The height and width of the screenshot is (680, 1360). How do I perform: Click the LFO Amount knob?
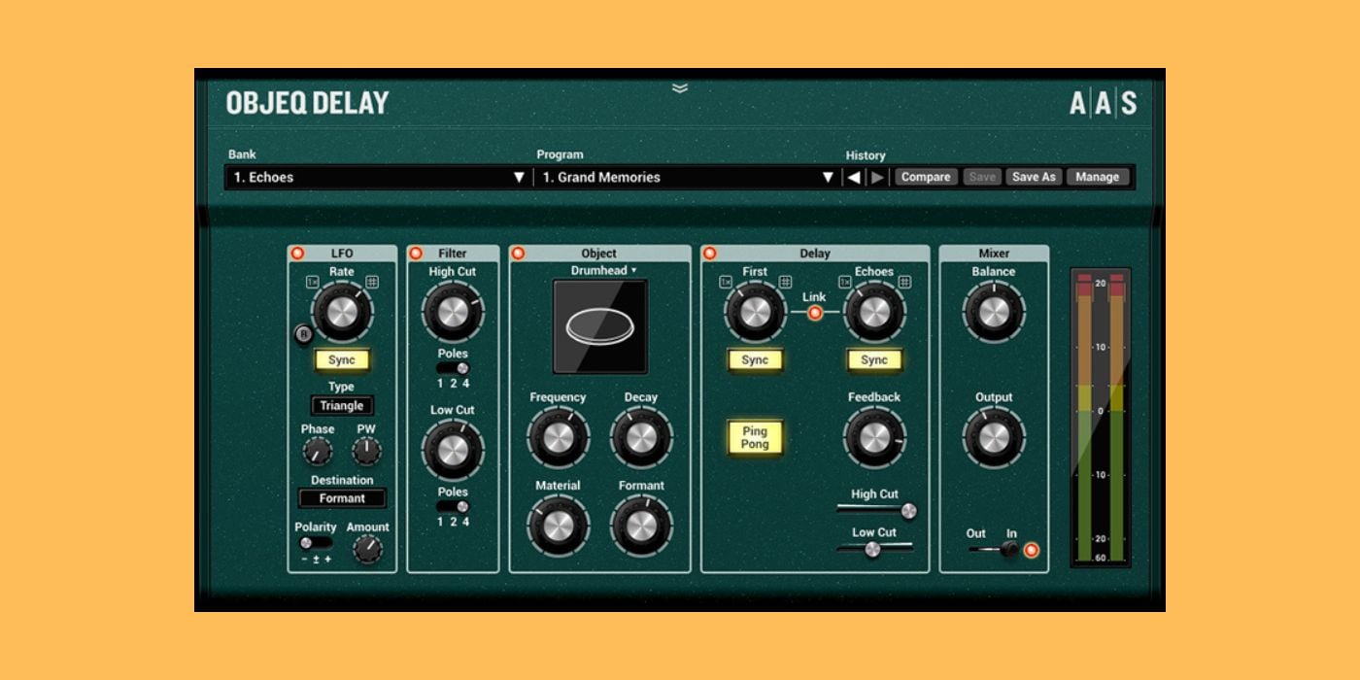pyautogui.click(x=368, y=550)
